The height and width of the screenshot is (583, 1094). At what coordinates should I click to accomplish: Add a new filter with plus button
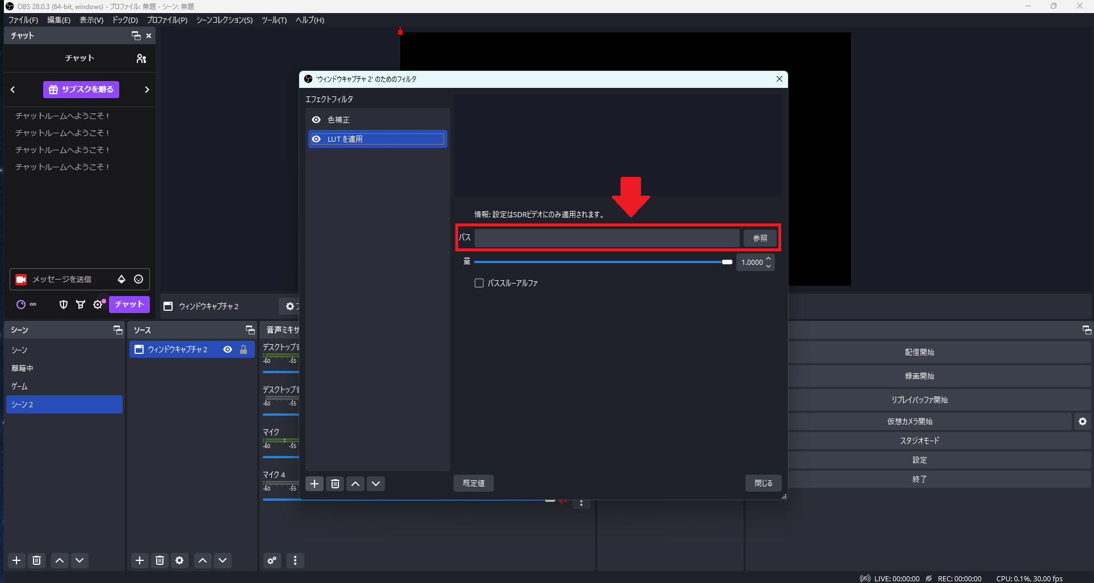coord(315,484)
